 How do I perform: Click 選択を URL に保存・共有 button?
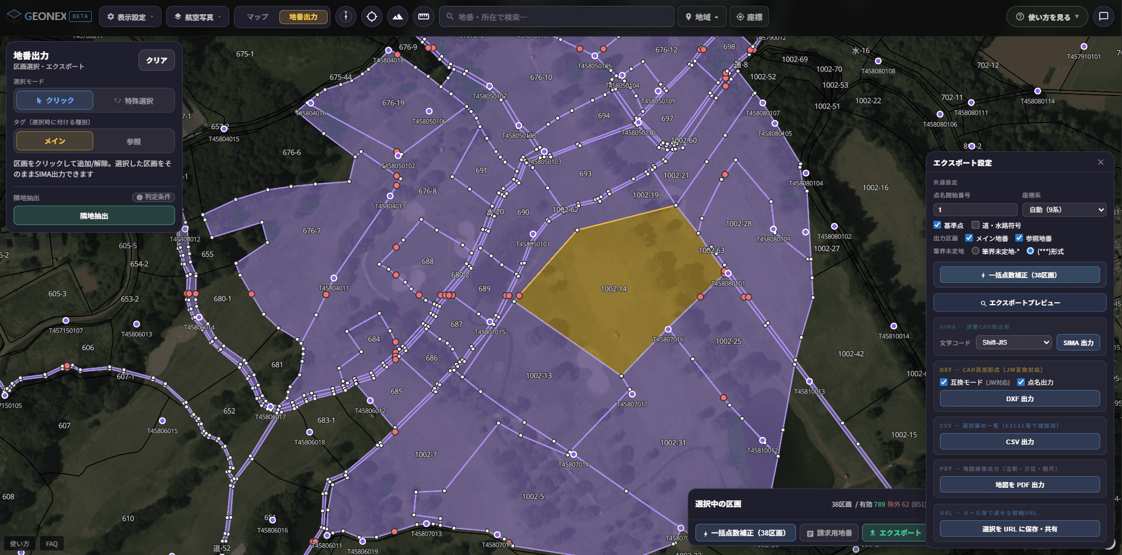(1019, 529)
